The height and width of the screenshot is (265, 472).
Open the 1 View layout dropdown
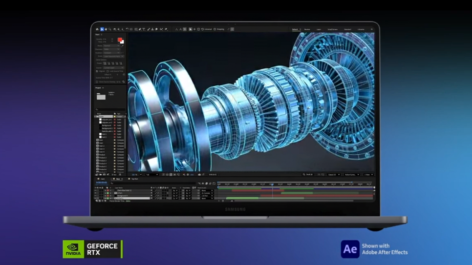pos(369,174)
